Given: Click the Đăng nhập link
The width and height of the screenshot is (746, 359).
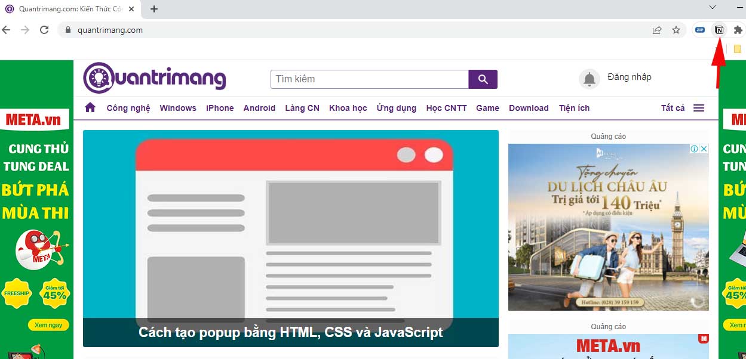Looking at the screenshot, I should click(630, 77).
